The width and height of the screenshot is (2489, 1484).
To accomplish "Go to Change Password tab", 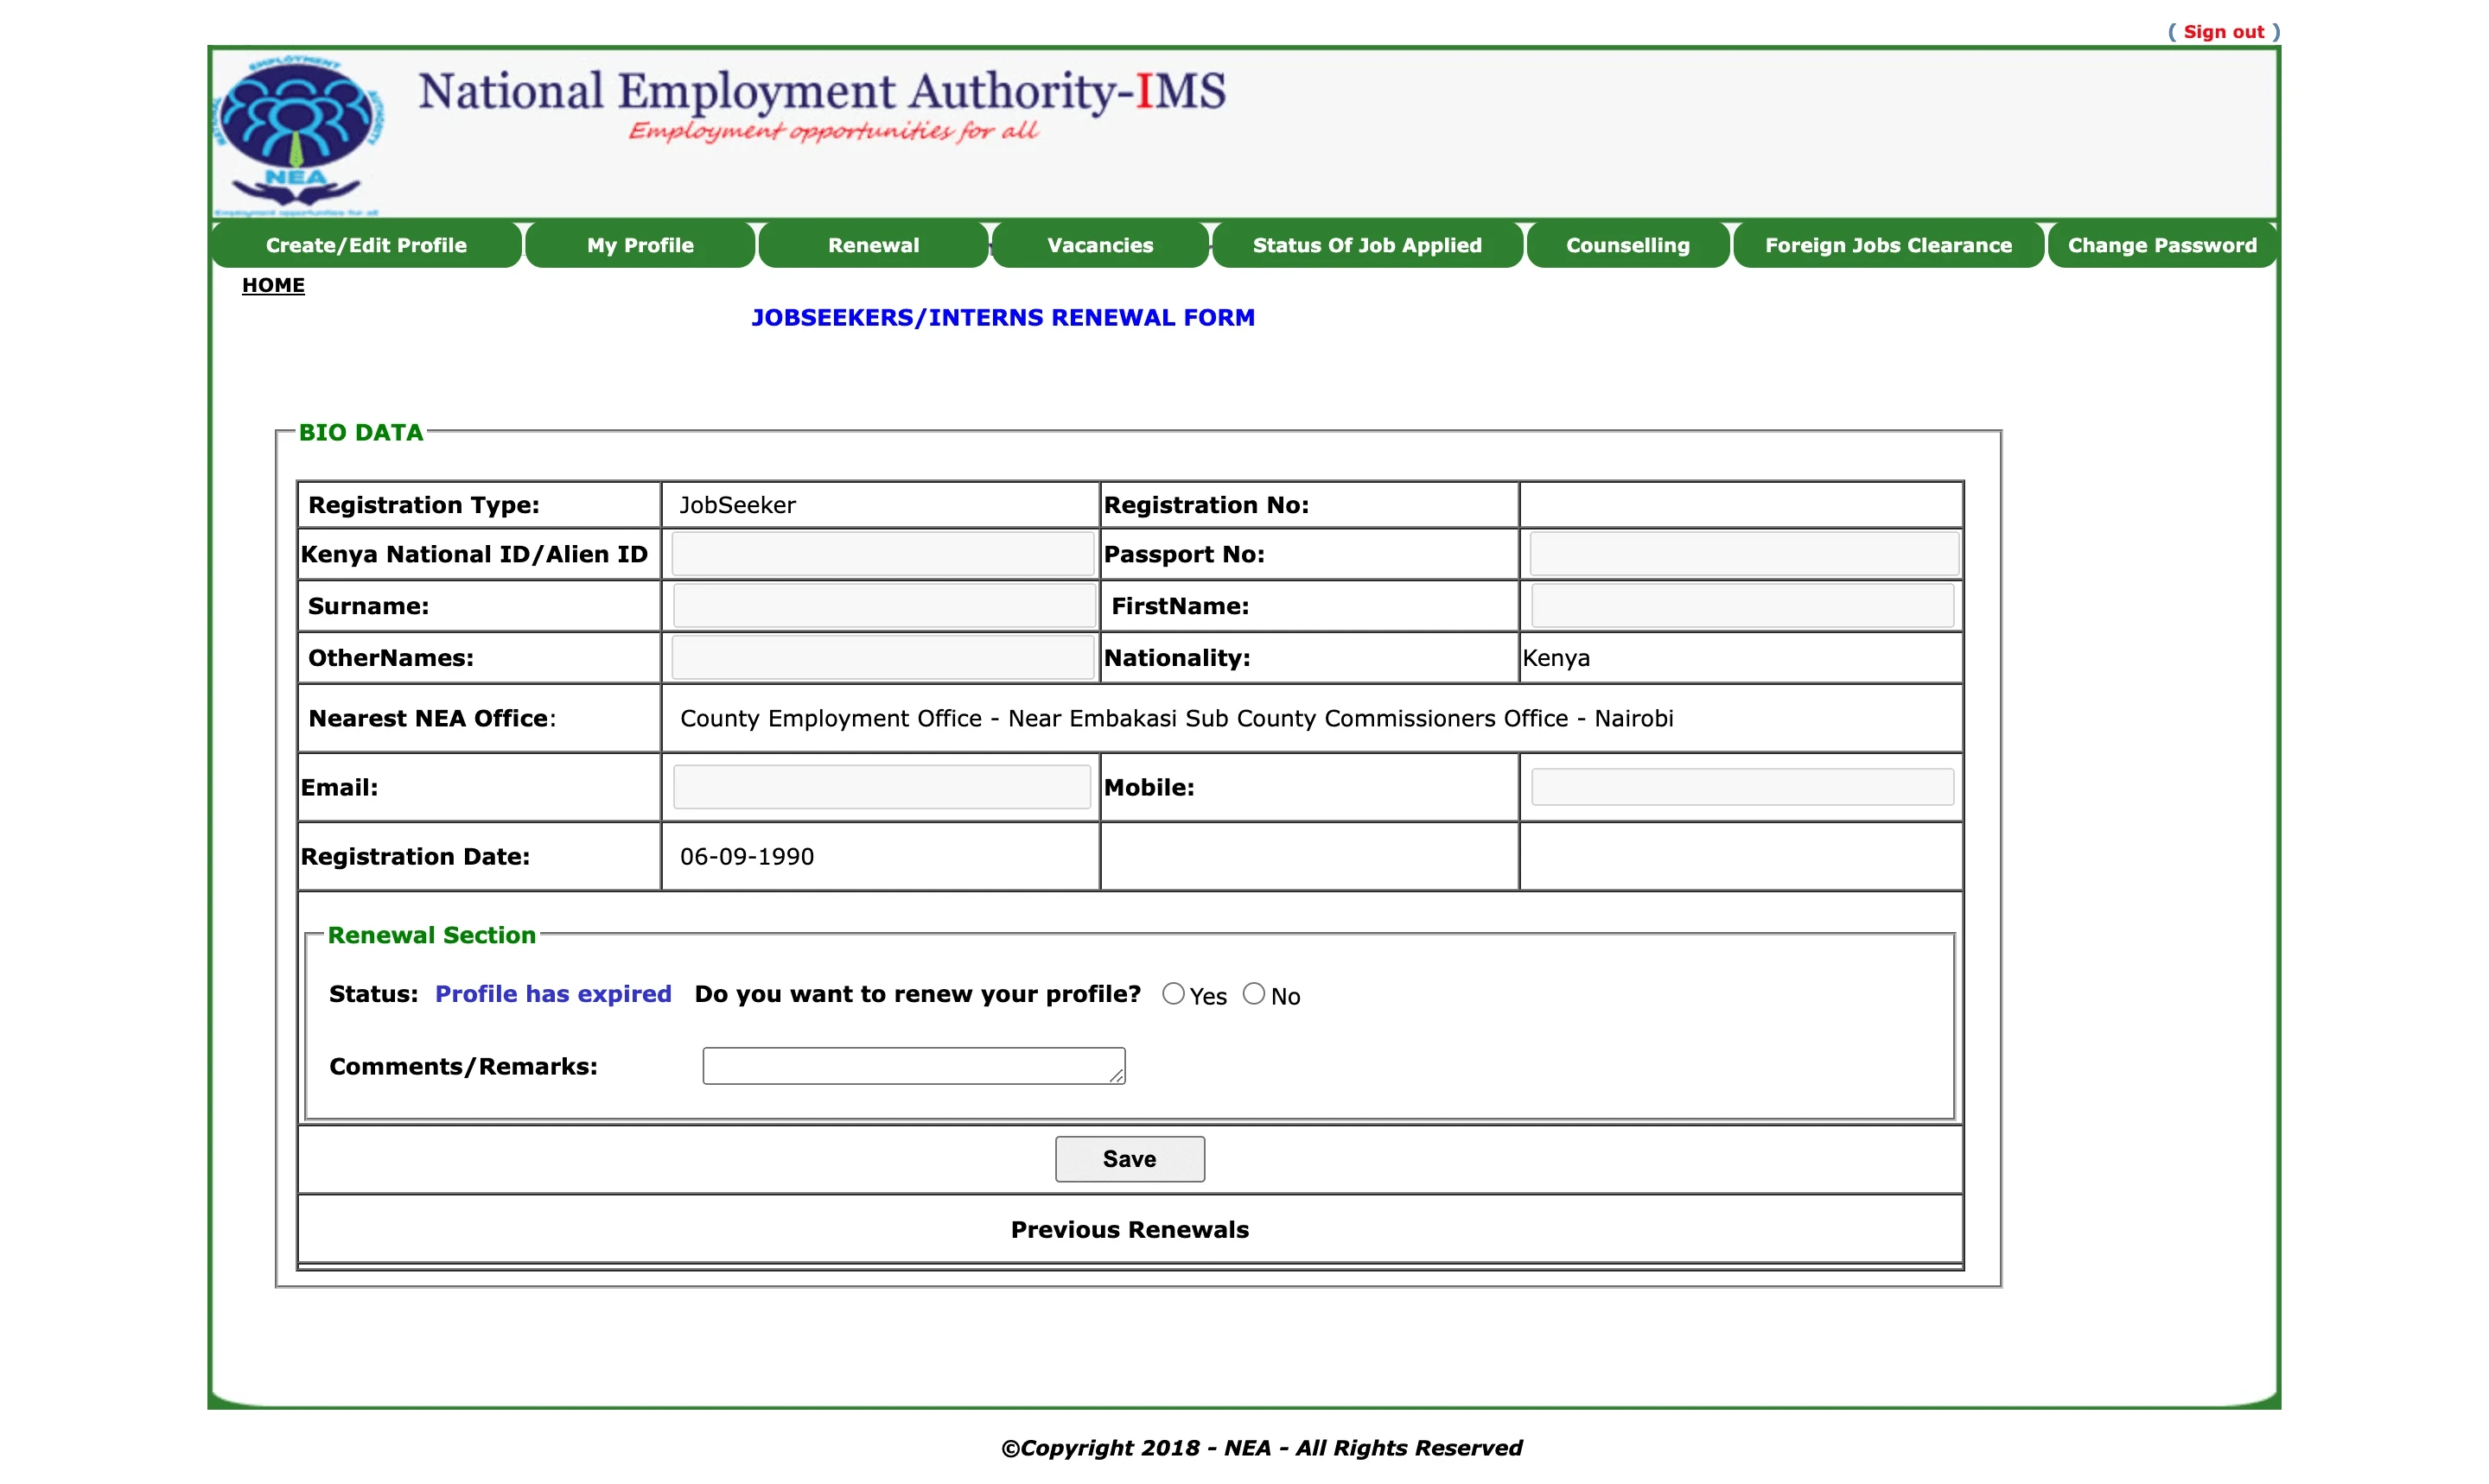I will point(2161,245).
